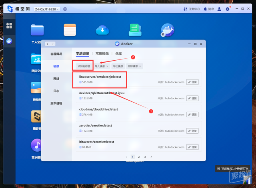Open the cloud download app icon
This screenshot has height=188, width=256.
102,30
